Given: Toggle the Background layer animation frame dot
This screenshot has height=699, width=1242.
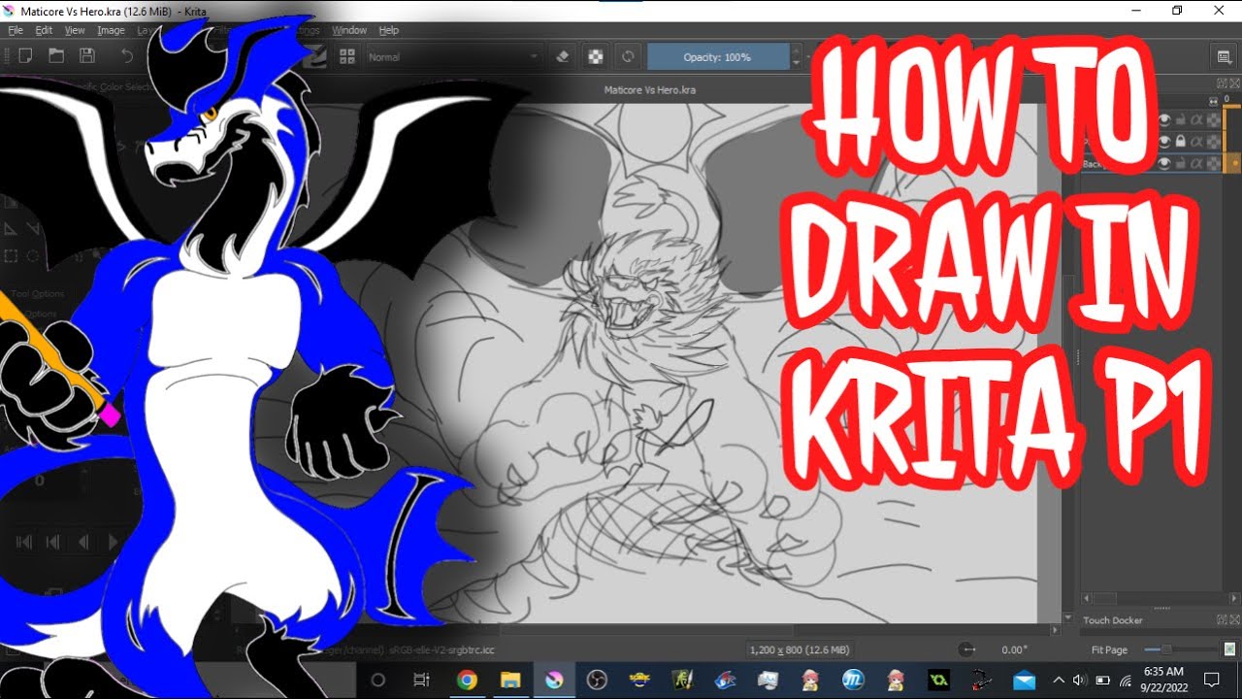Looking at the screenshot, I should [1235, 165].
